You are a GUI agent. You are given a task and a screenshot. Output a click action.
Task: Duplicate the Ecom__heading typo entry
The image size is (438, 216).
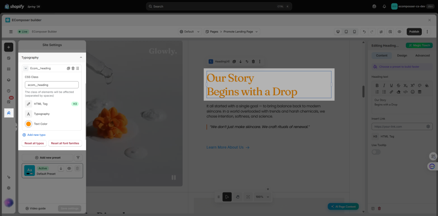pyautogui.click(x=68, y=68)
